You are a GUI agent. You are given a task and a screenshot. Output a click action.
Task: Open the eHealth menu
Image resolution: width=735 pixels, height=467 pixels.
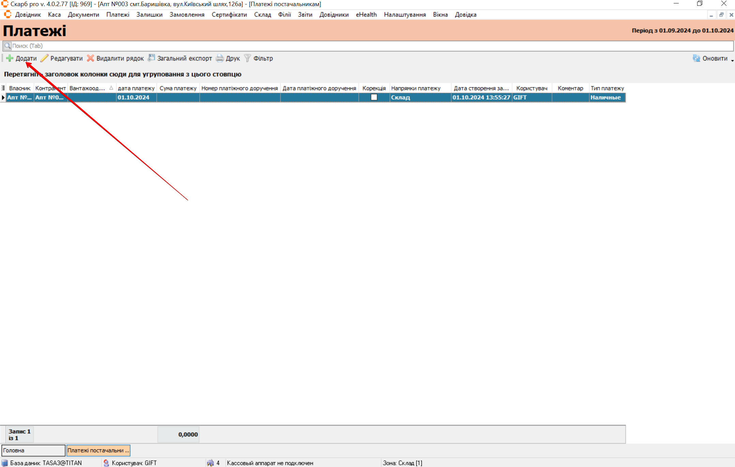coord(366,15)
